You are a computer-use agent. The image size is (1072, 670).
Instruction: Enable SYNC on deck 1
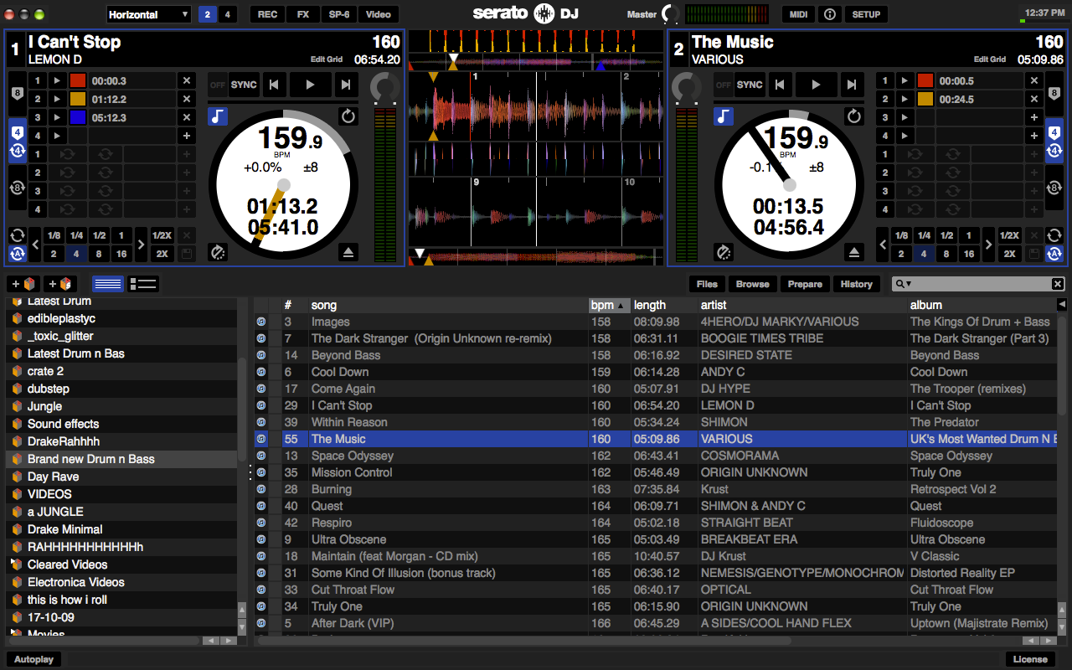(245, 85)
